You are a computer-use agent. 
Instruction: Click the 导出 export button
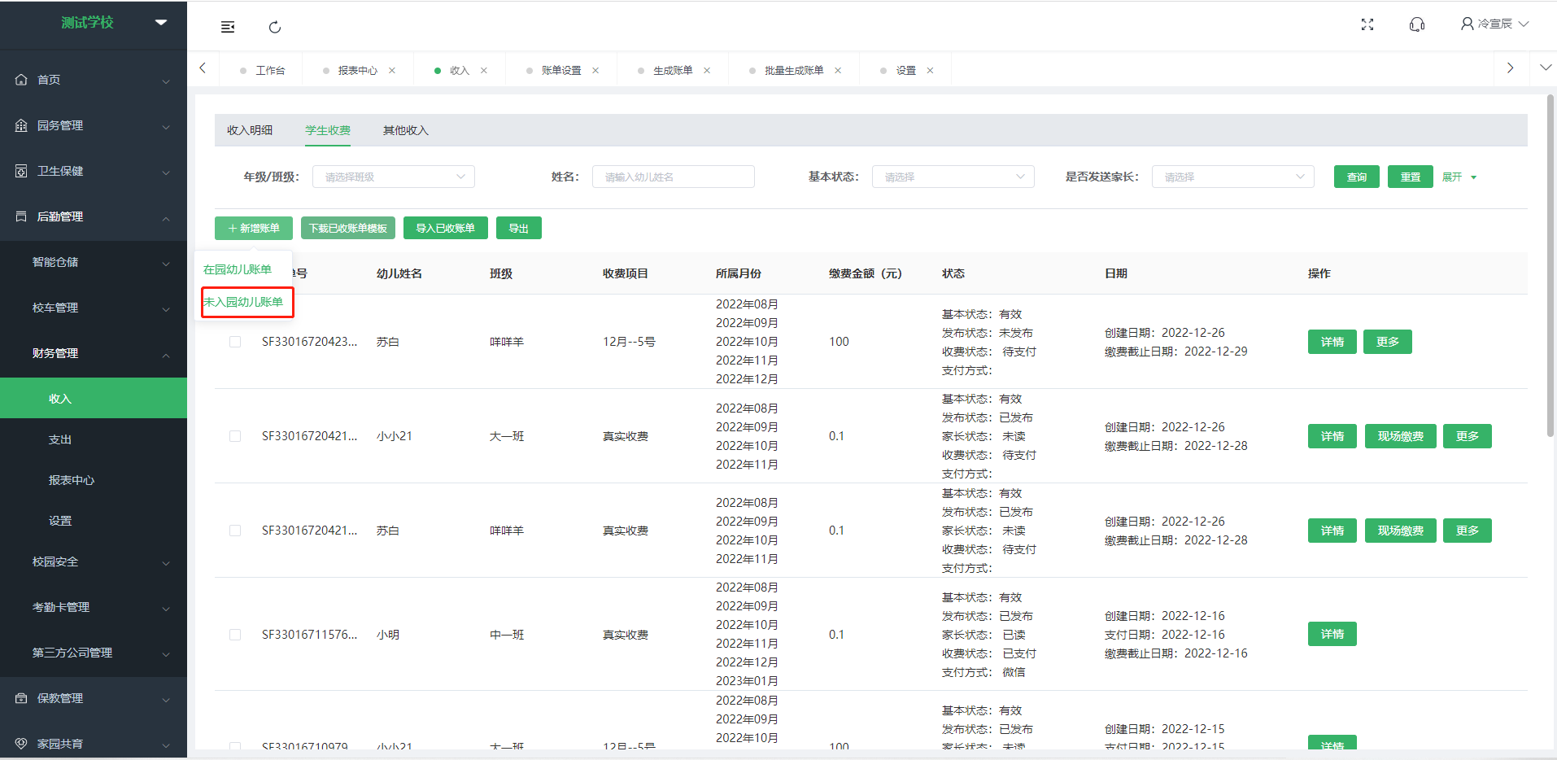coord(519,228)
